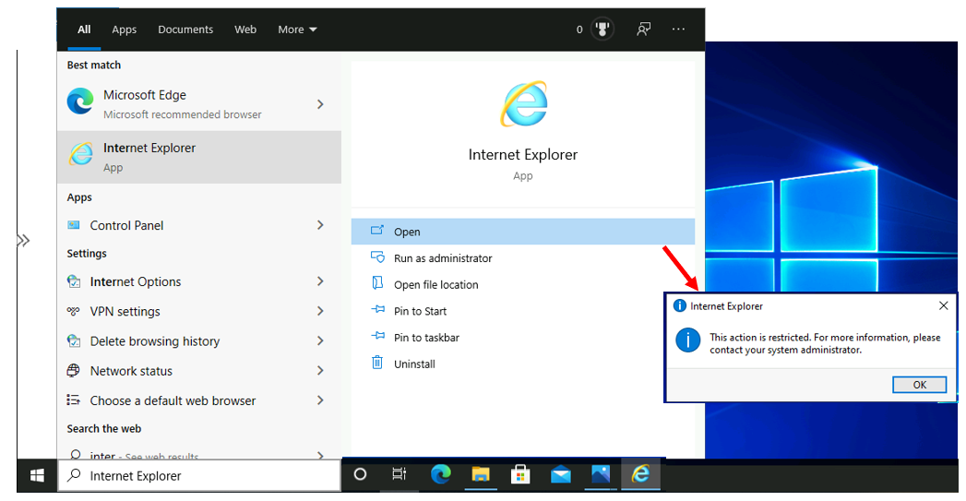Viewport: 966px width, 501px height.
Task: Open Task View from taskbar
Action: (400, 474)
